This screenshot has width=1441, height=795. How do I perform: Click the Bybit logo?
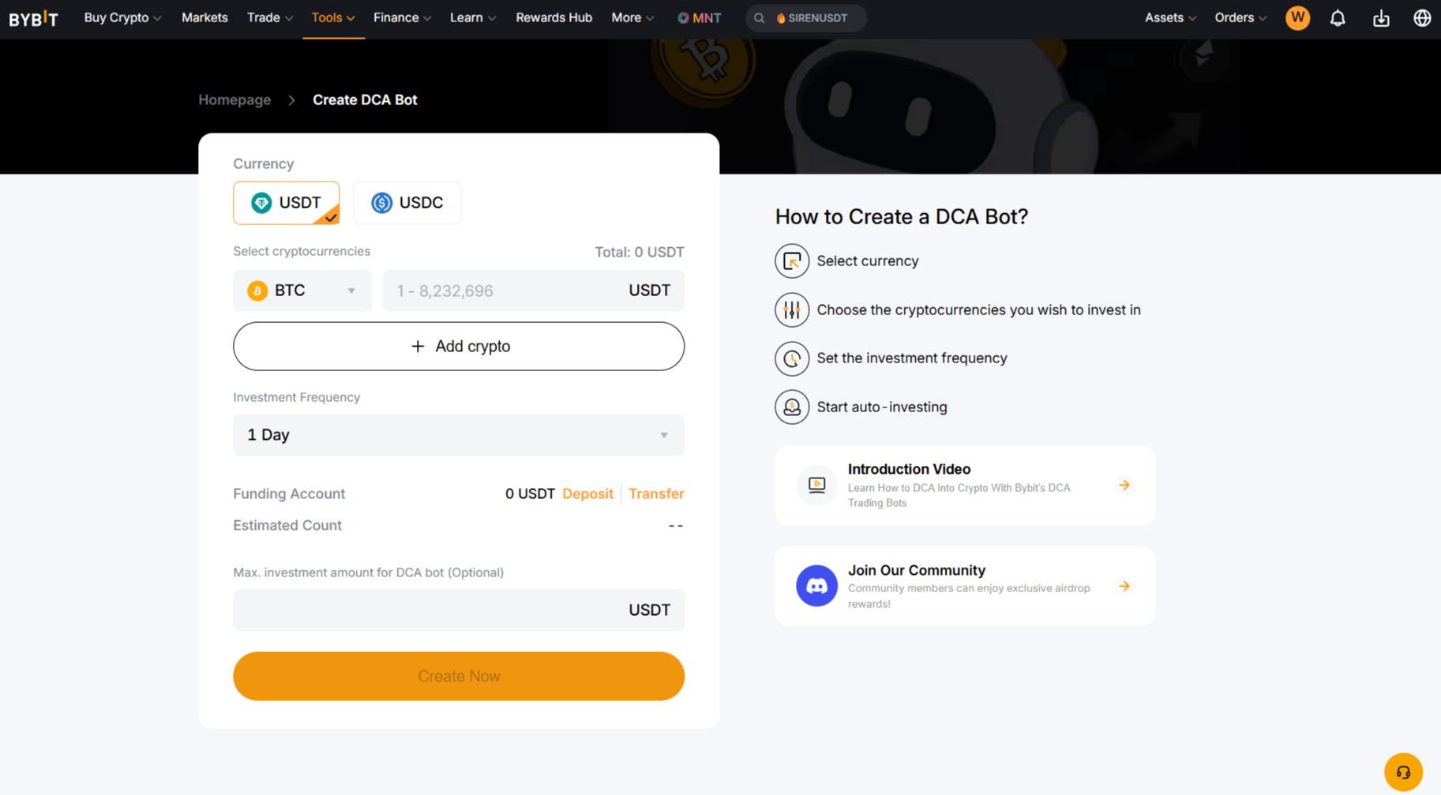pyautogui.click(x=33, y=17)
